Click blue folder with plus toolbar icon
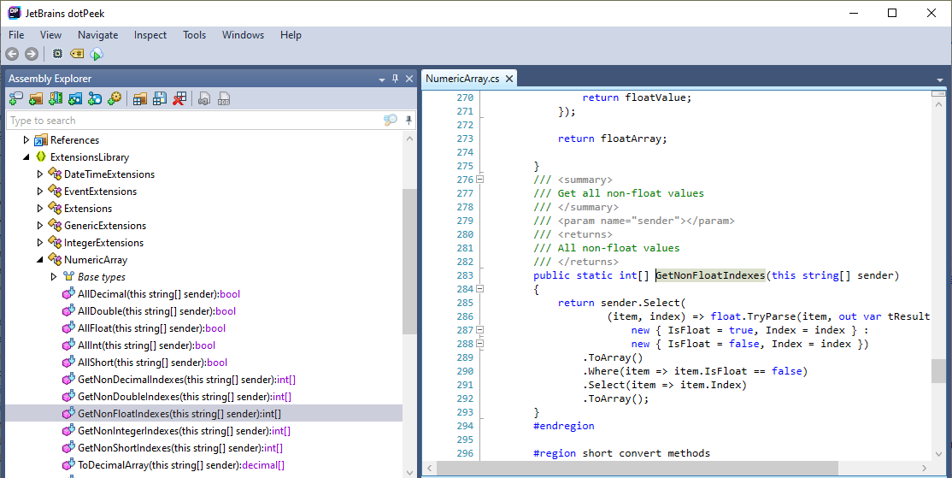 [x=75, y=99]
